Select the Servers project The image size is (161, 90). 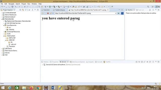click(7, 53)
